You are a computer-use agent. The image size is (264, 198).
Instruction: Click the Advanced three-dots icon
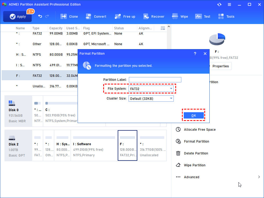pos(178,177)
